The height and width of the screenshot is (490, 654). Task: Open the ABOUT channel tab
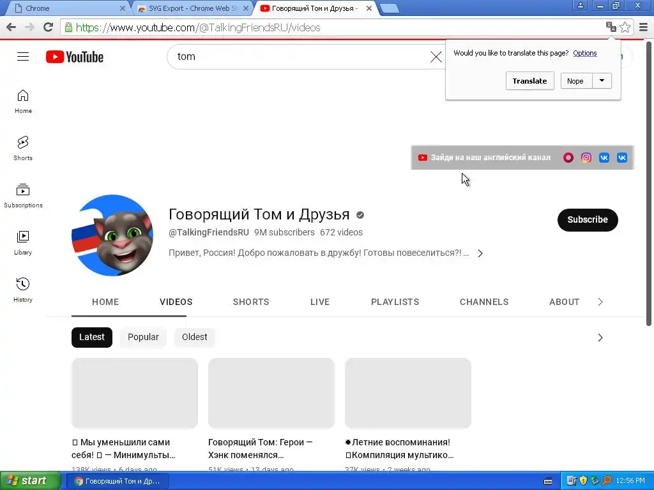[565, 302]
